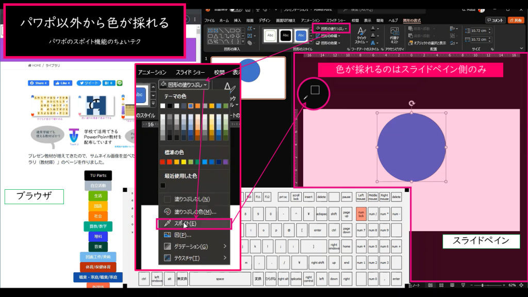The height and width of the screenshot is (297, 528).
Task: Click the rotation handle above the circle
Action: pyautogui.click(x=411, y=104)
